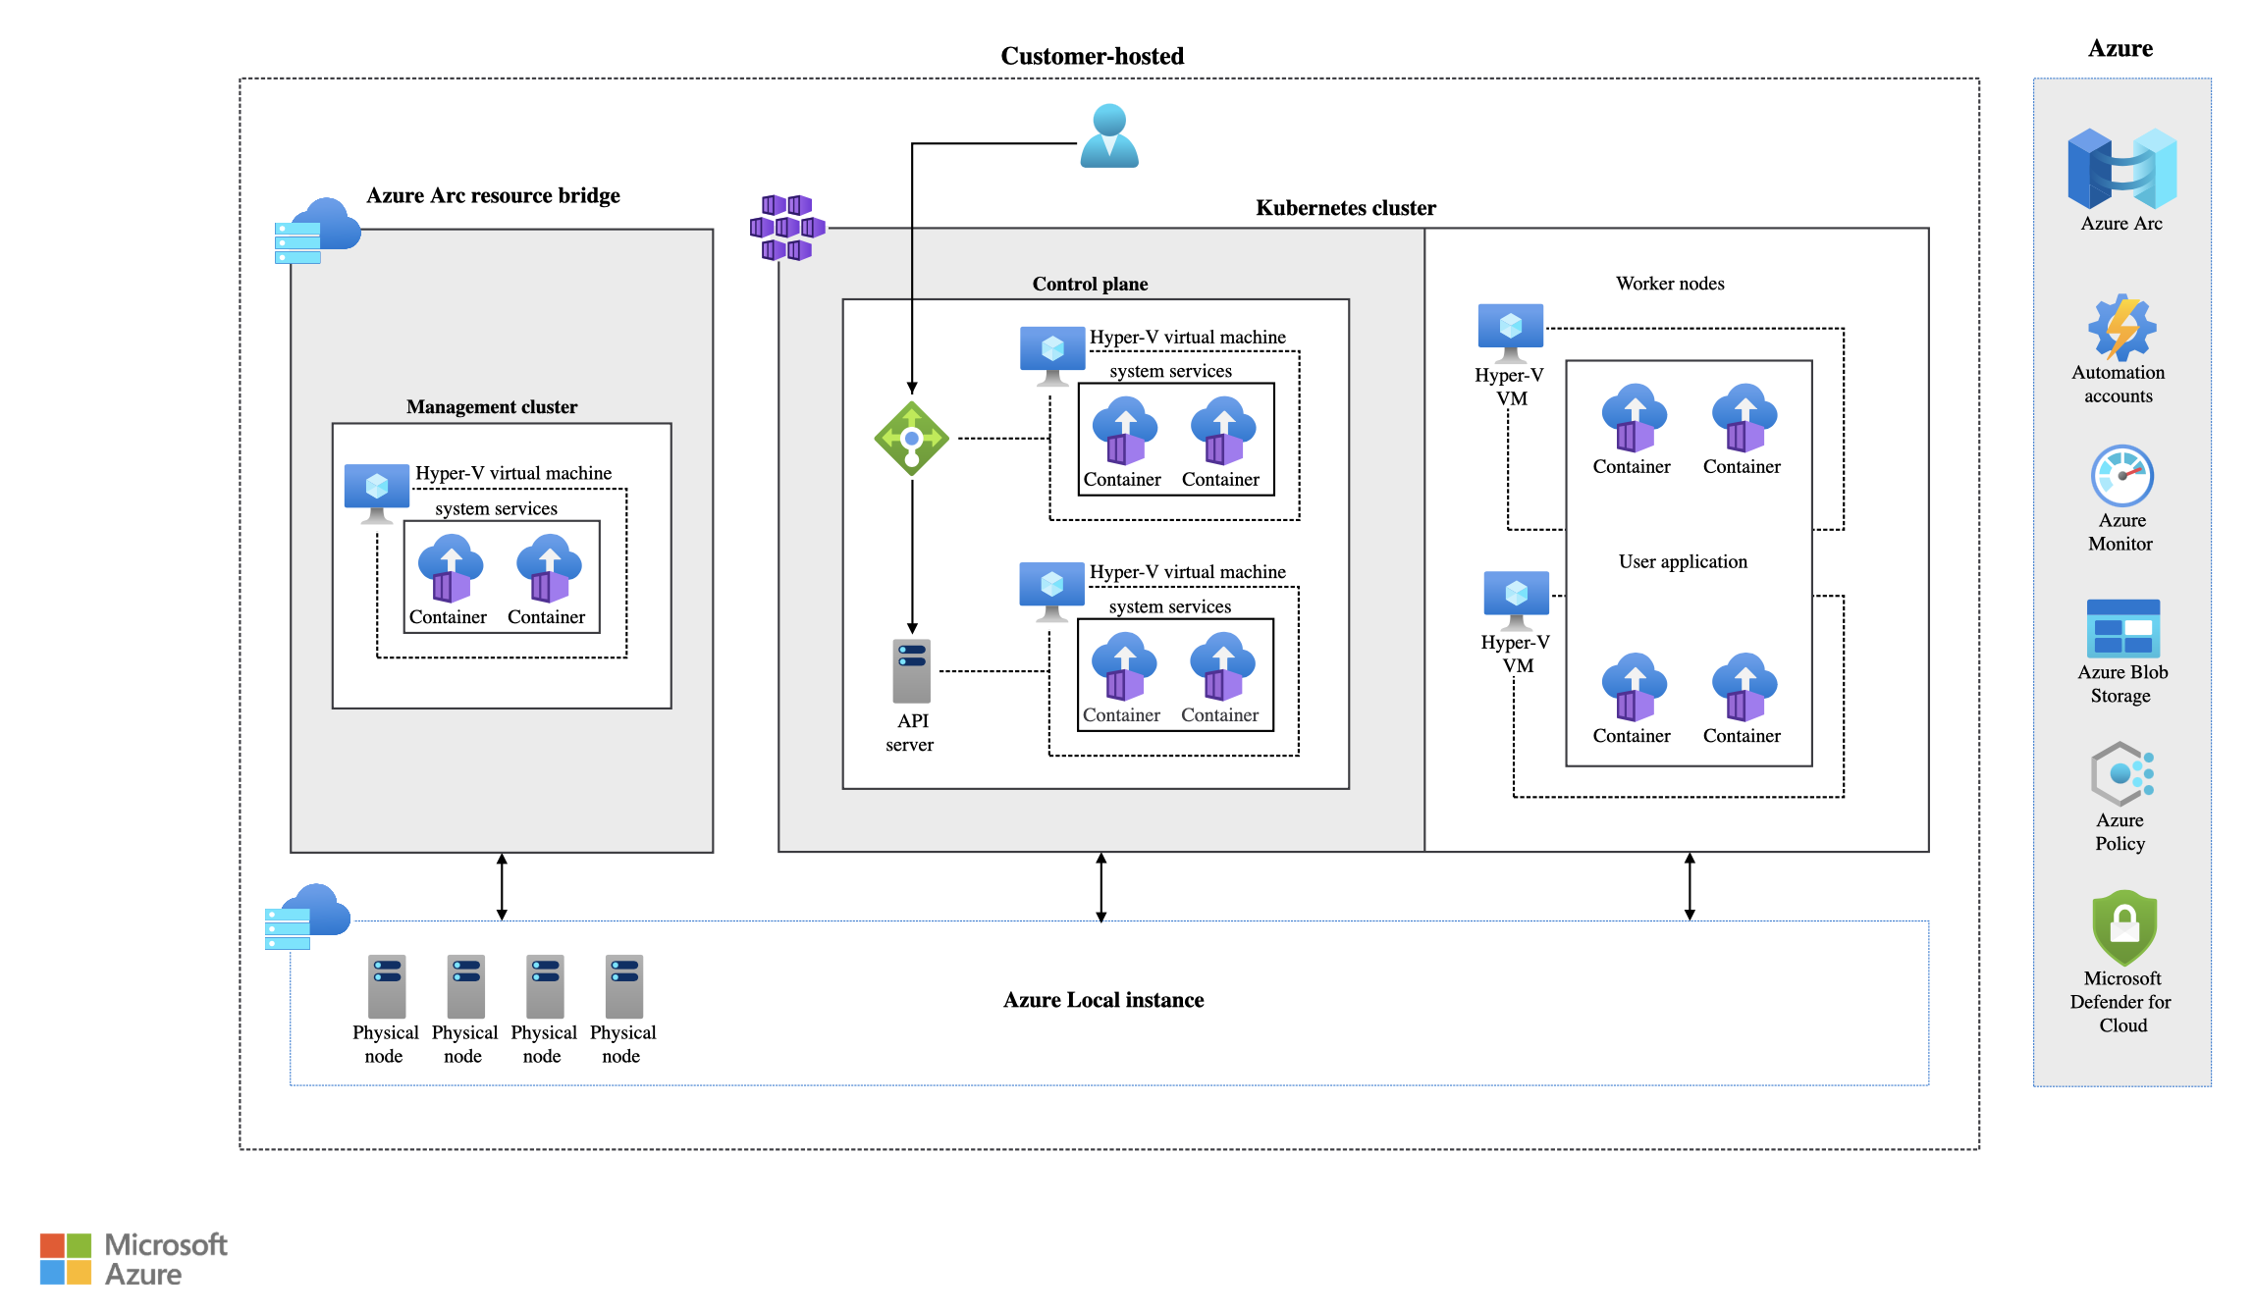Click the Microsoft Defender for Cloud shield
The height and width of the screenshot is (1313, 2254).
(x=2123, y=927)
